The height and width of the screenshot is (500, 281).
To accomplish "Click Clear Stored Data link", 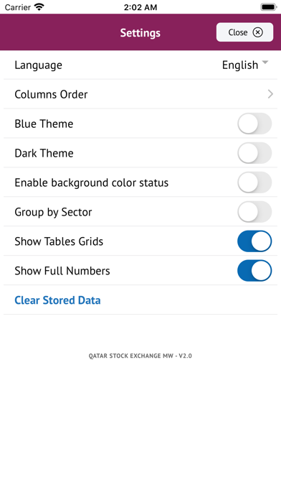I will tap(57, 300).
